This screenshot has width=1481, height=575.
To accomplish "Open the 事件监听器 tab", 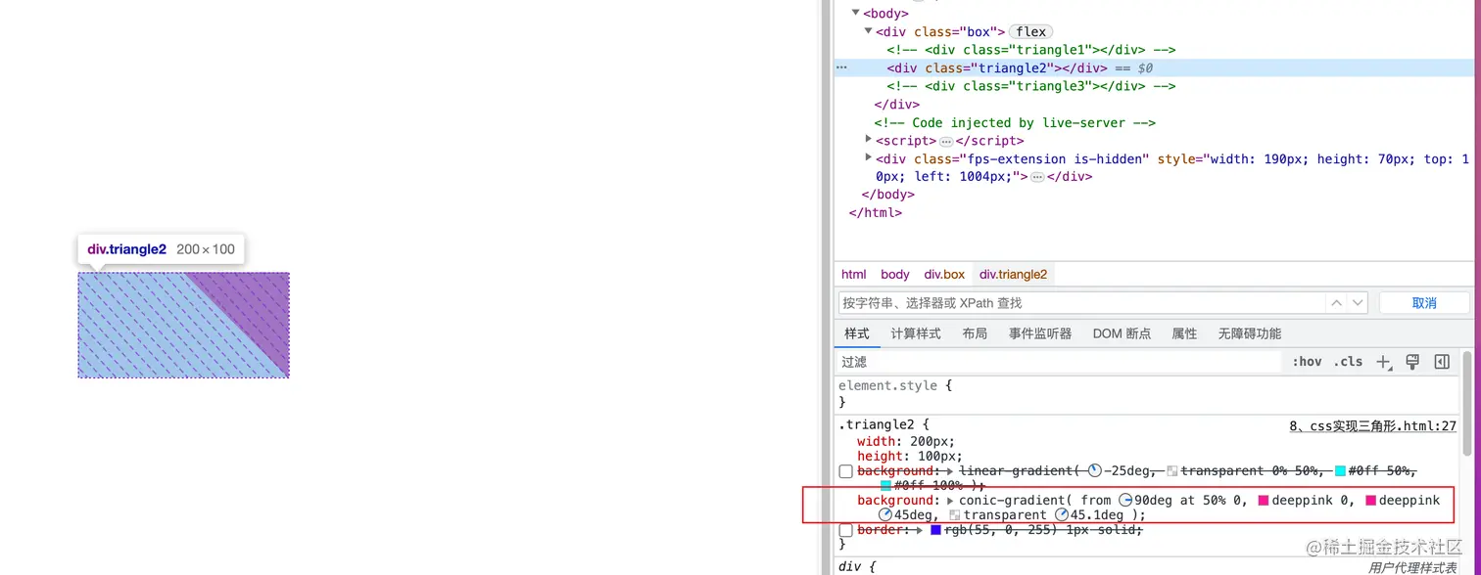I will (1040, 333).
